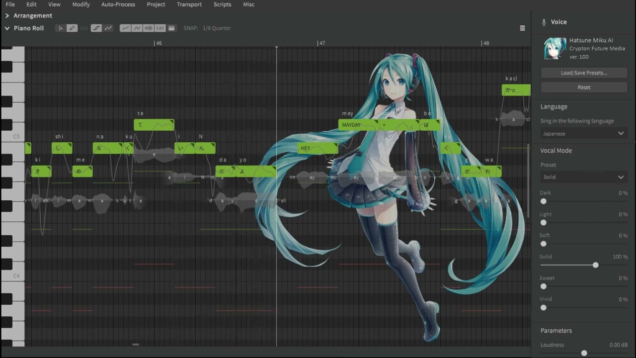Screen dimensions: 636x358
Task: Click measure 46 marker on timeline ruler
Action: [x=159, y=43]
